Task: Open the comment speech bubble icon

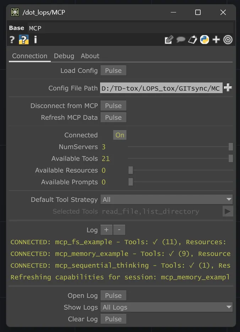Action: coord(181,40)
